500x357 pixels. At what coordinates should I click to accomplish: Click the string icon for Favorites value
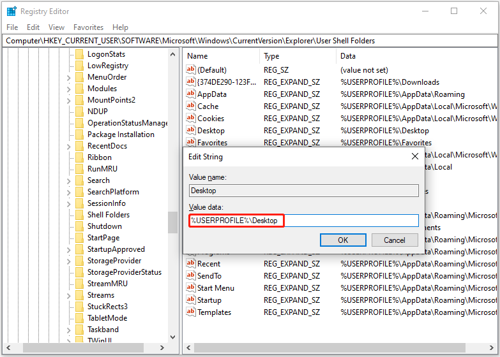pyautogui.click(x=191, y=142)
